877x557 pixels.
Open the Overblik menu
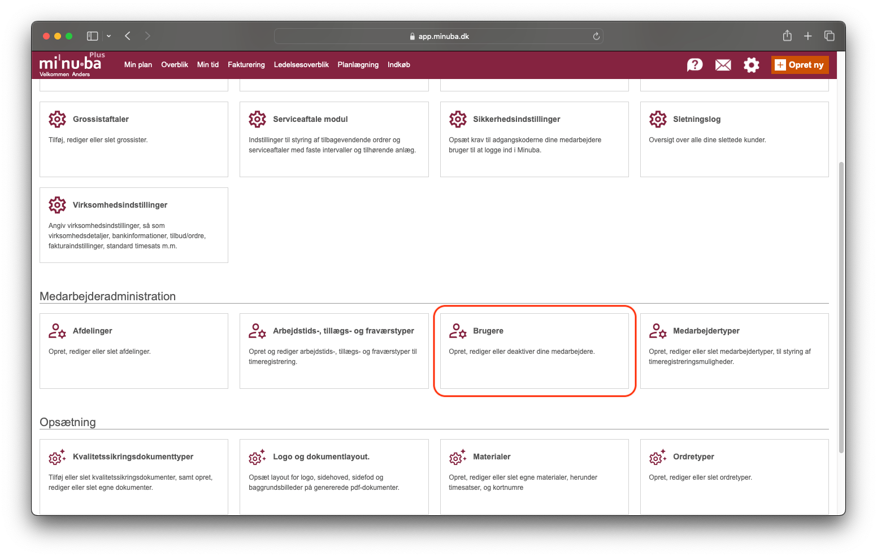(x=175, y=65)
